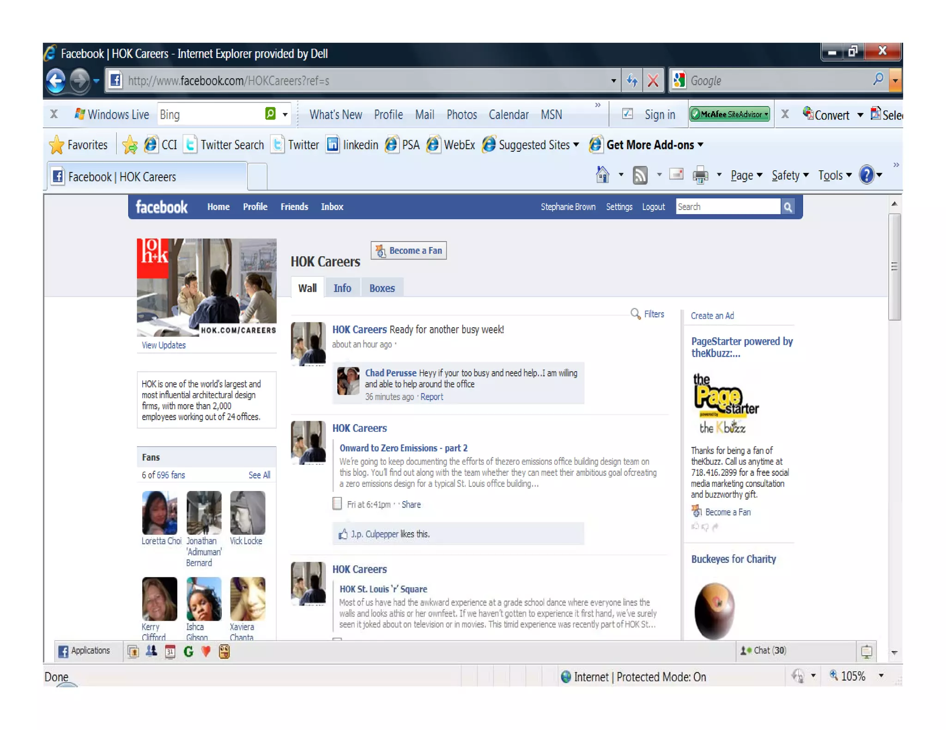This screenshot has width=946, height=730.
Task: Switch to the Info tab
Action: click(x=342, y=288)
